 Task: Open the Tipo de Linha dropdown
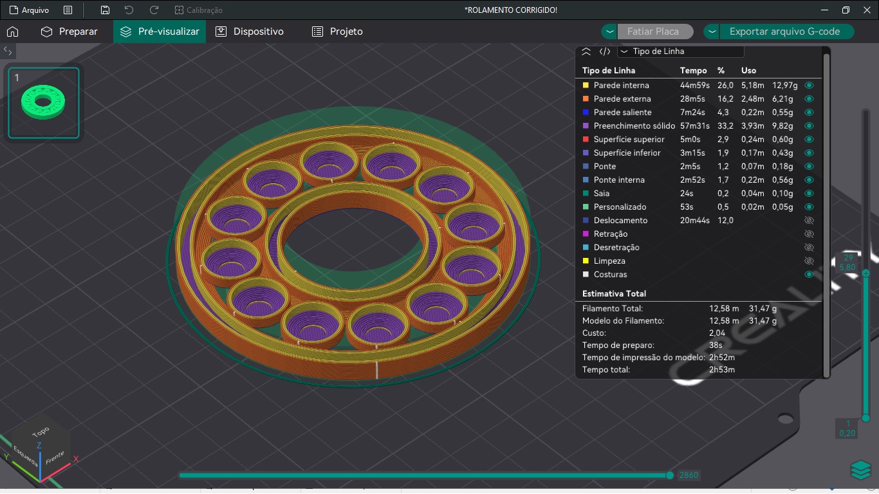(681, 51)
